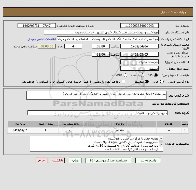Click the goods group field دارو، پزشکی و سلامت
This screenshot has width=196, height=190.
point(97,113)
